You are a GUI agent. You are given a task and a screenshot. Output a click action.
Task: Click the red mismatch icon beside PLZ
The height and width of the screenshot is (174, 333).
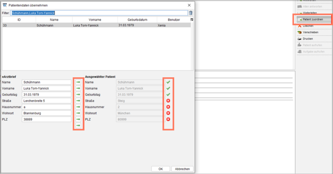point(168,119)
